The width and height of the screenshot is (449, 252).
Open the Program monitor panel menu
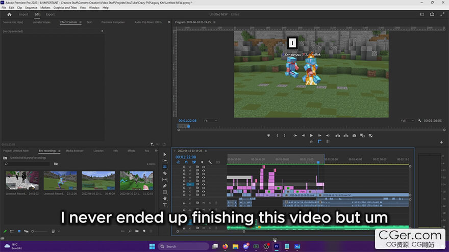[214, 22]
